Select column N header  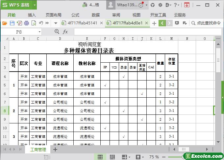[187, 39]
